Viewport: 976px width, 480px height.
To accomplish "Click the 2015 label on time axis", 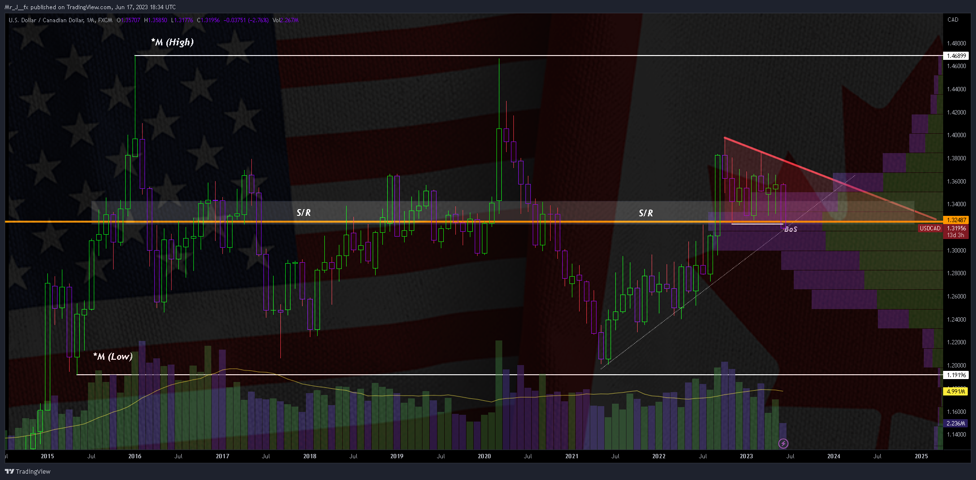I will [47, 456].
